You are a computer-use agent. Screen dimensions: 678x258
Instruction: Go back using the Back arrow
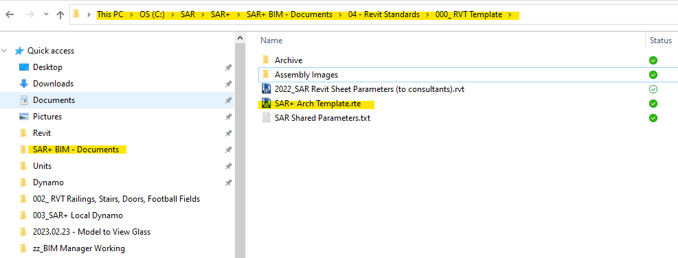click(x=10, y=14)
